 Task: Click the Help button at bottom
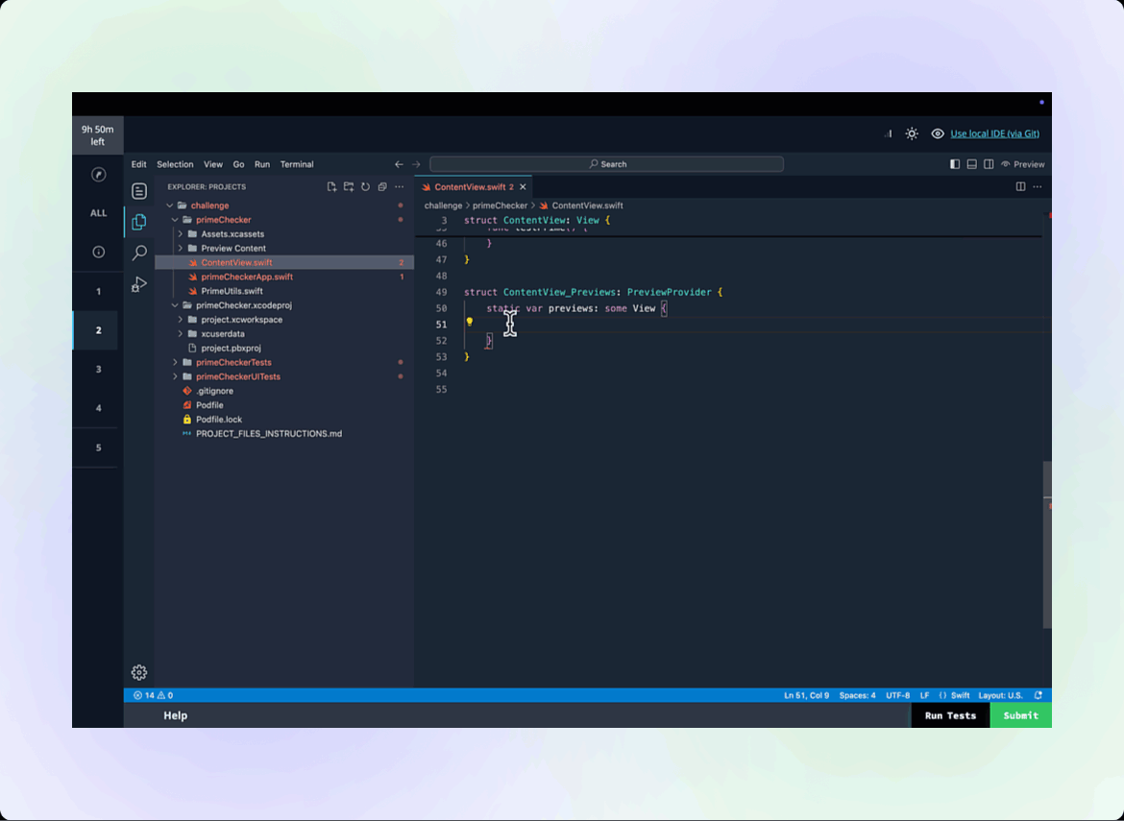pos(175,715)
